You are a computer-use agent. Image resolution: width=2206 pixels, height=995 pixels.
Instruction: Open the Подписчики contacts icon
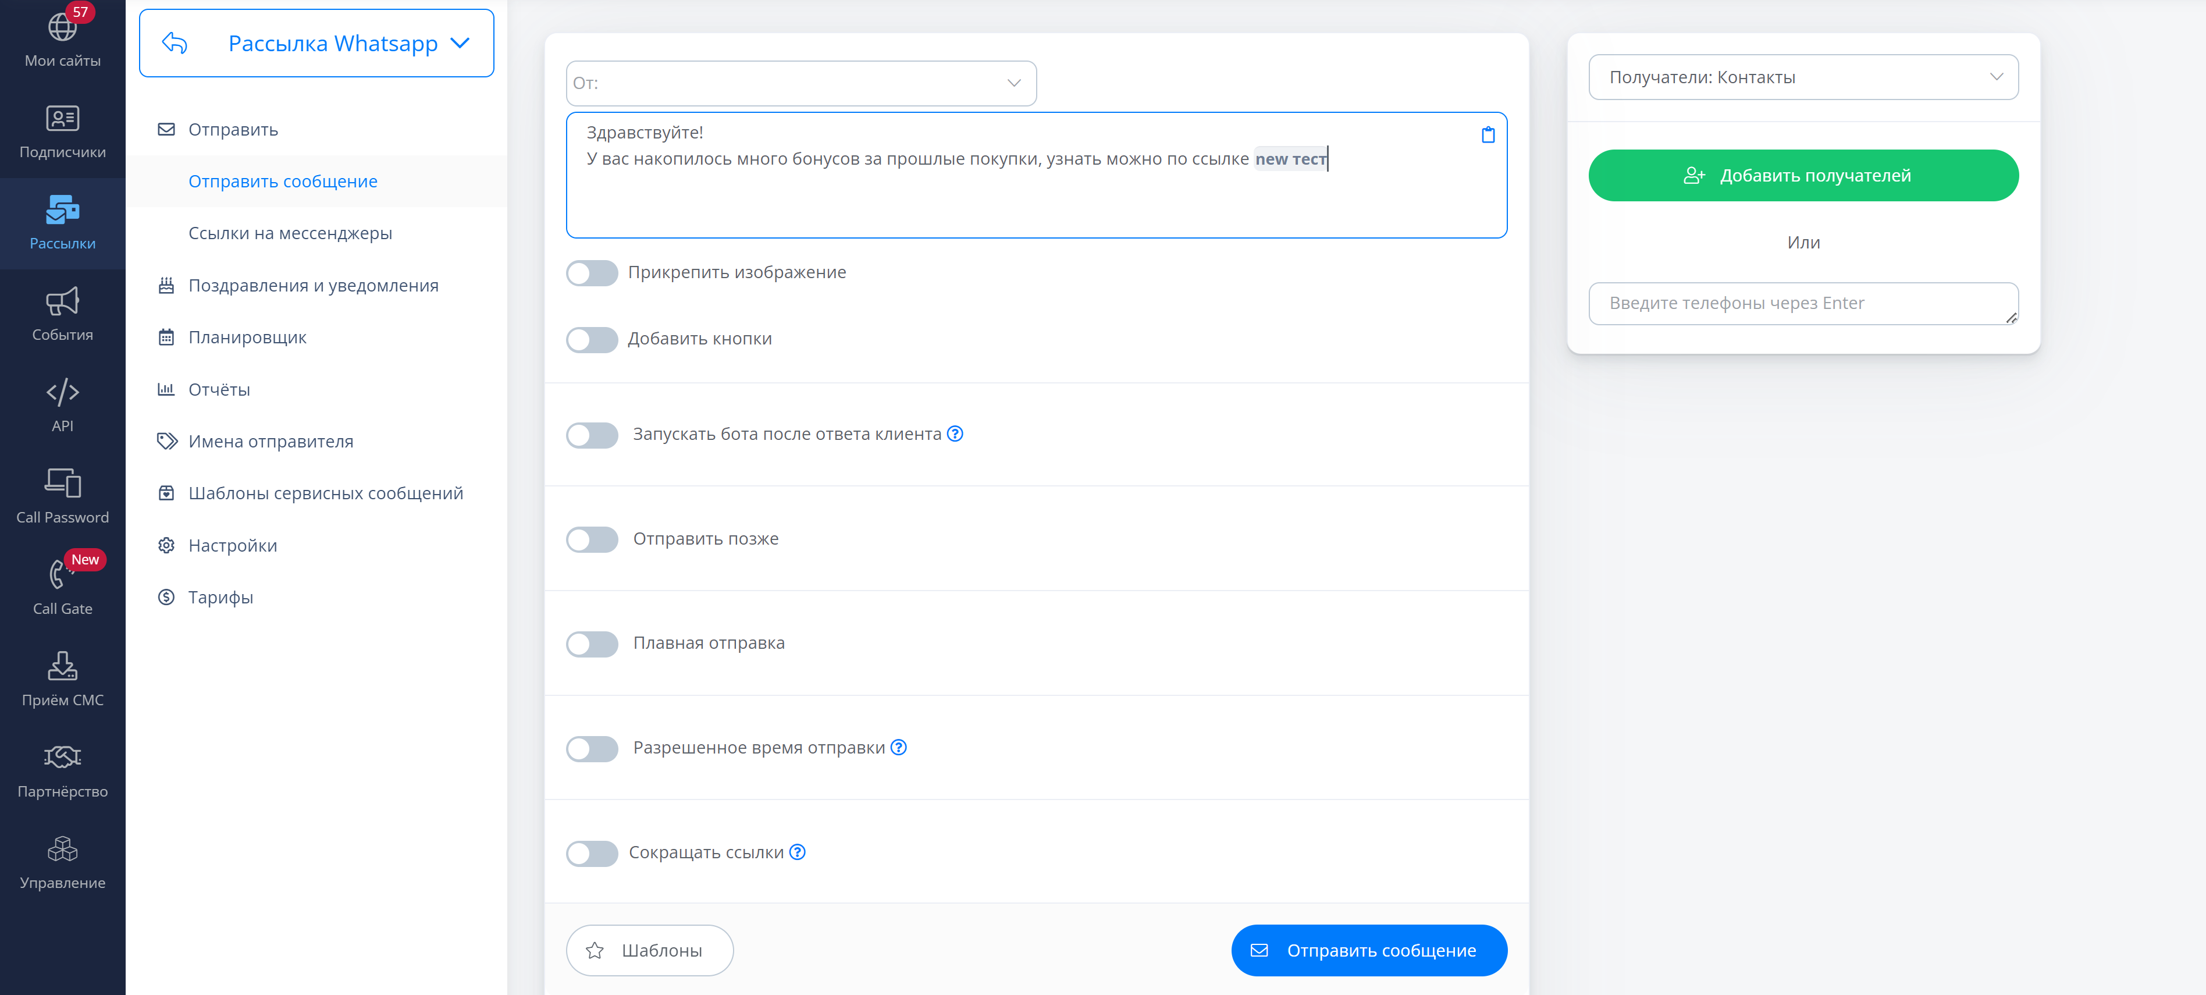pyautogui.click(x=62, y=119)
